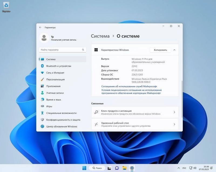This screenshot has height=172, width=216.
Task: Open Task View on the taskbar
Action: pyautogui.click(x=109, y=168)
